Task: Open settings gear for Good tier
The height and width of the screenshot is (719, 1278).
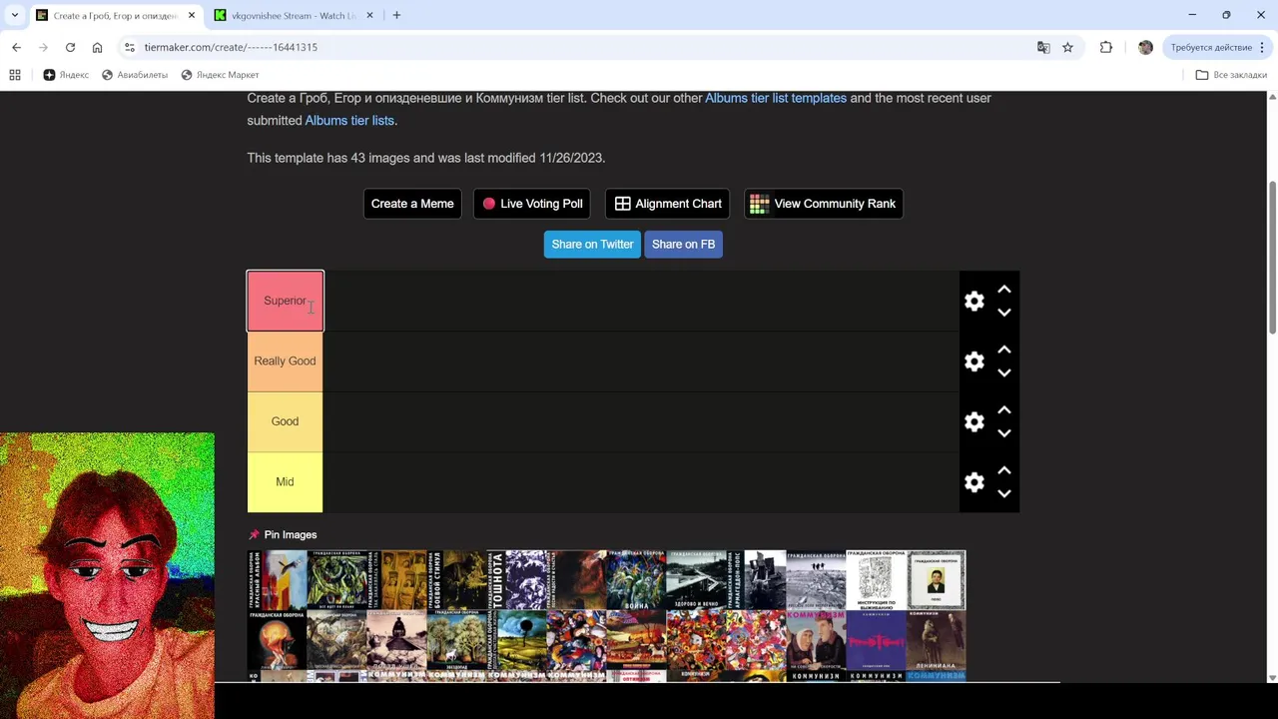Action: click(974, 421)
